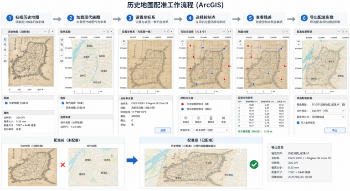Select residual cell 0.20 in row 5
Screen dimensions: 350x191
coord(267,117)
